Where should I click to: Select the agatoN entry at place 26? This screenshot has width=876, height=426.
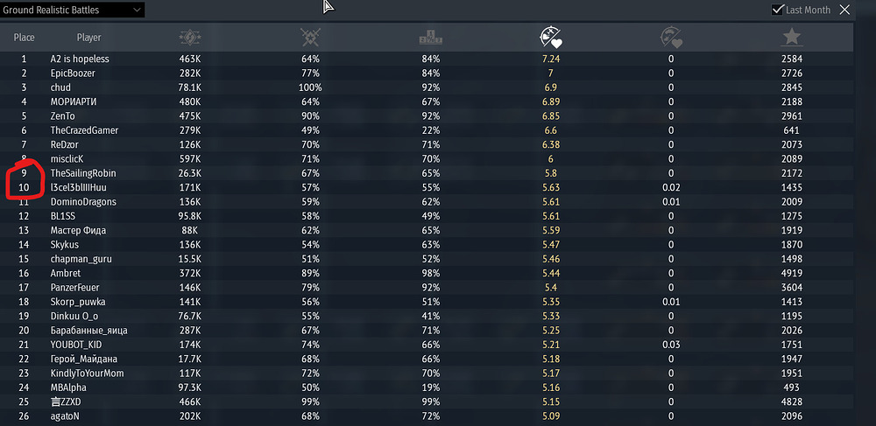[x=65, y=416]
